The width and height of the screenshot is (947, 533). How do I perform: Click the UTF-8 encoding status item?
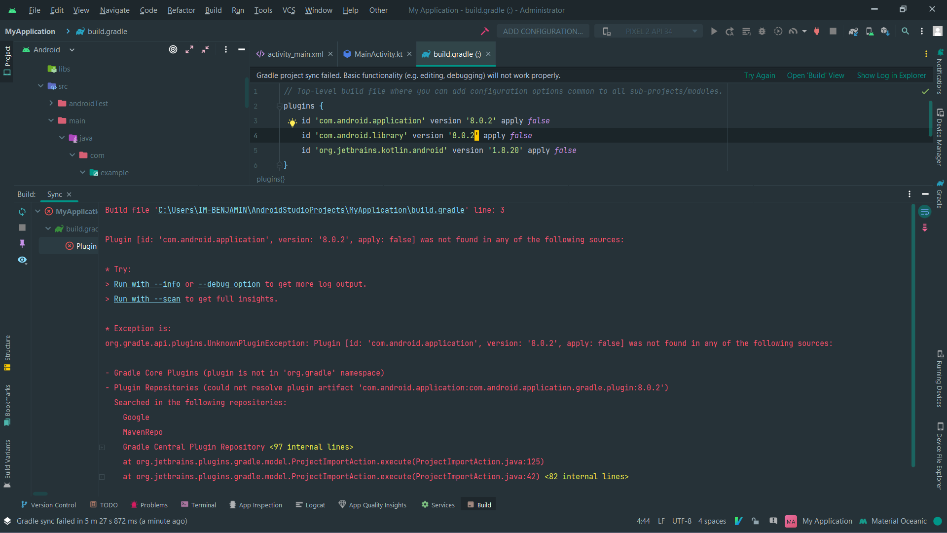[682, 521]
